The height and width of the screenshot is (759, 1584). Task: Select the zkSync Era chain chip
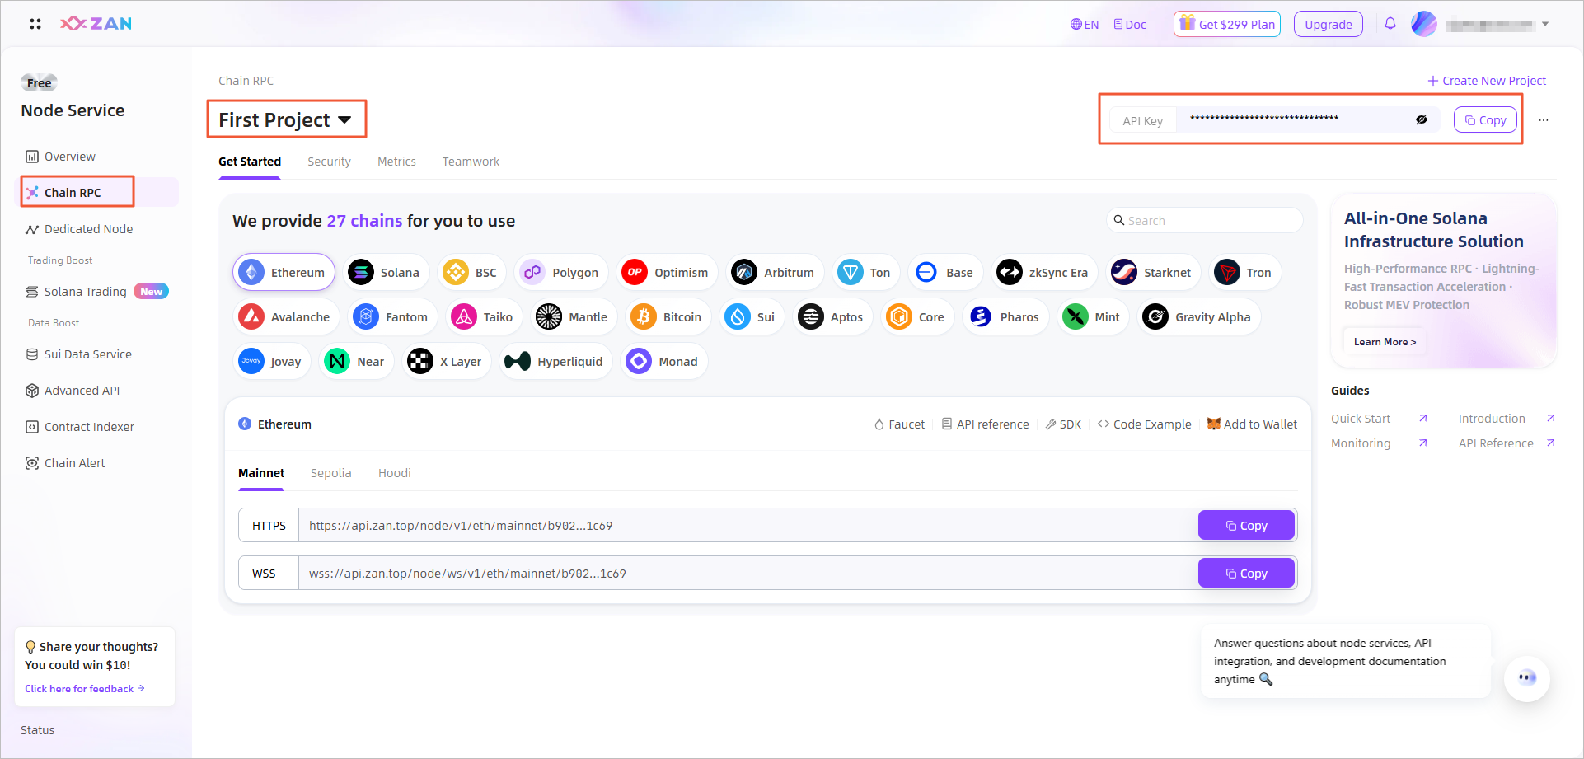tap(1044, 273)
